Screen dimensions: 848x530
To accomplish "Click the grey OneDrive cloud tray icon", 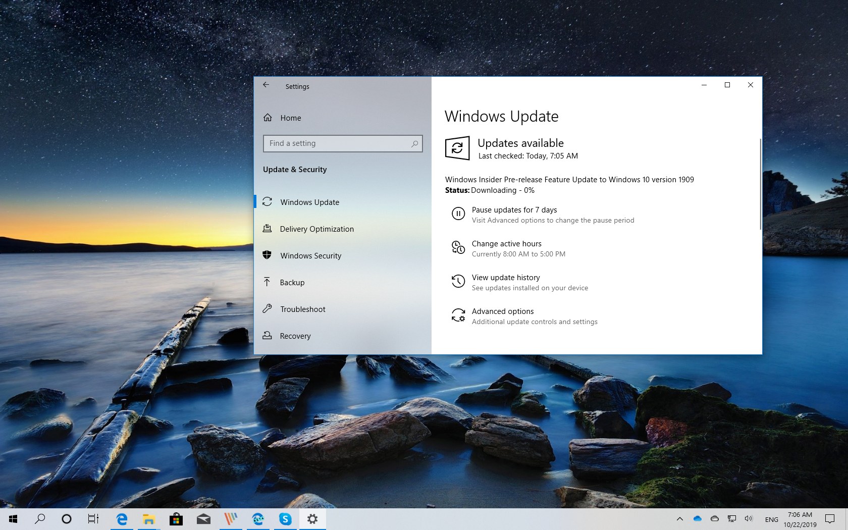I will pyautogui.click(x=715, y=518).
